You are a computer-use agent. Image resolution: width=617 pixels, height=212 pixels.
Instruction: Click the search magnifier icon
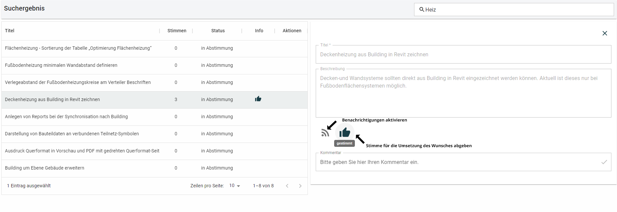tap(421, 10)
